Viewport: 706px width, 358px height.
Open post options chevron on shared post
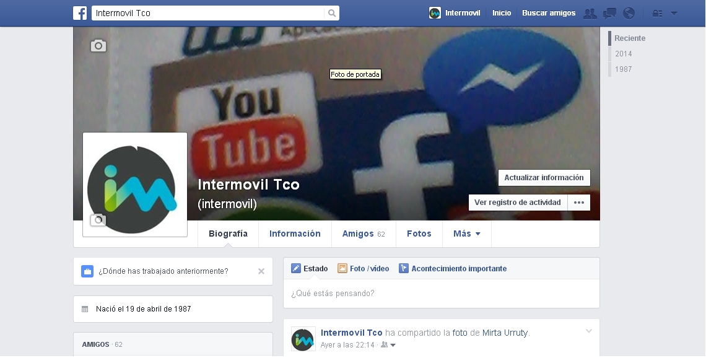pyautogui.click(x=589, y=331)
